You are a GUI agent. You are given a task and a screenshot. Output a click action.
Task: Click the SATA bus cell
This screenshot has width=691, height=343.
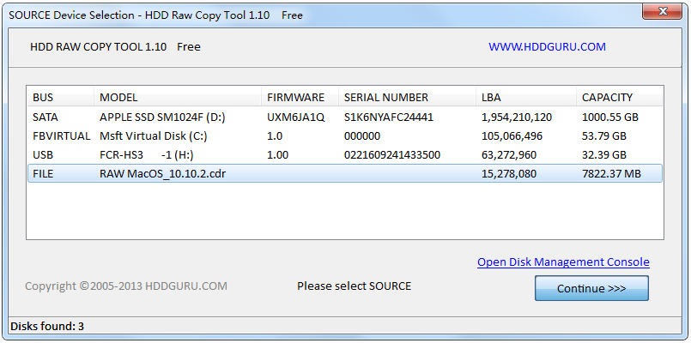(45, 117)
